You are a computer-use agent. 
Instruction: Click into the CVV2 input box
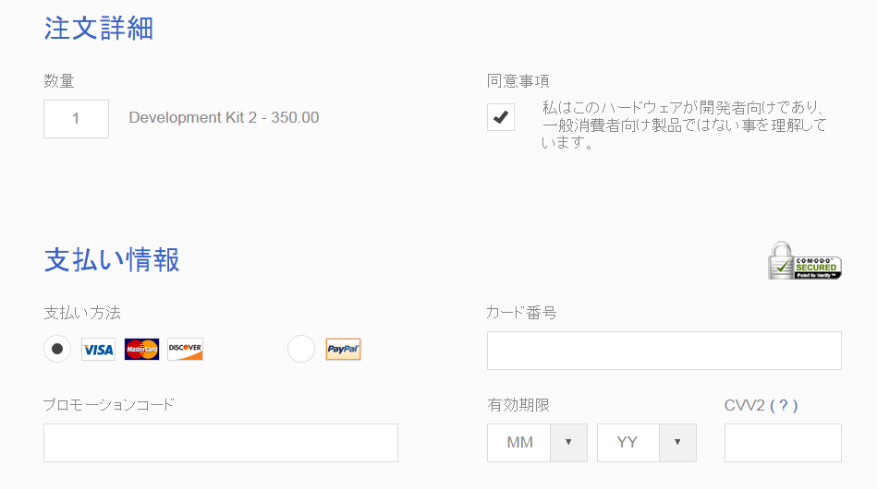point(783,443)
